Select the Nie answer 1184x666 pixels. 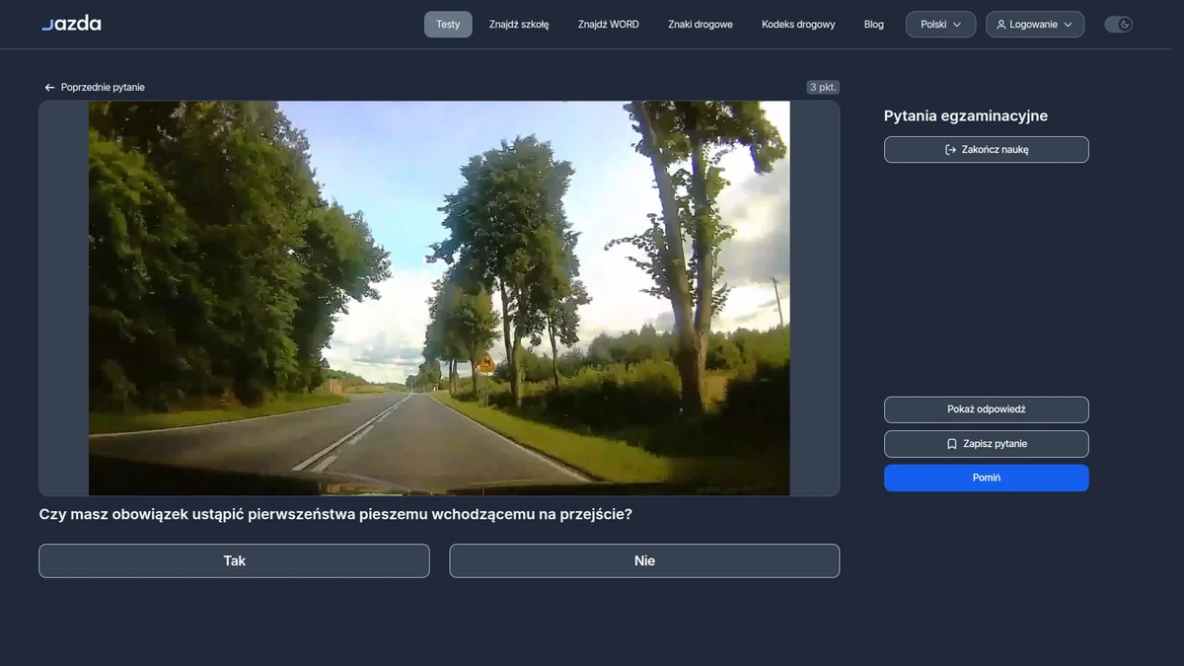644,560
